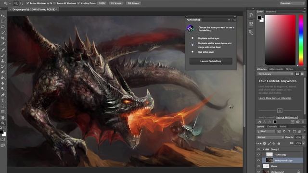Switch to the Swatches tab

tap(270, 12)
